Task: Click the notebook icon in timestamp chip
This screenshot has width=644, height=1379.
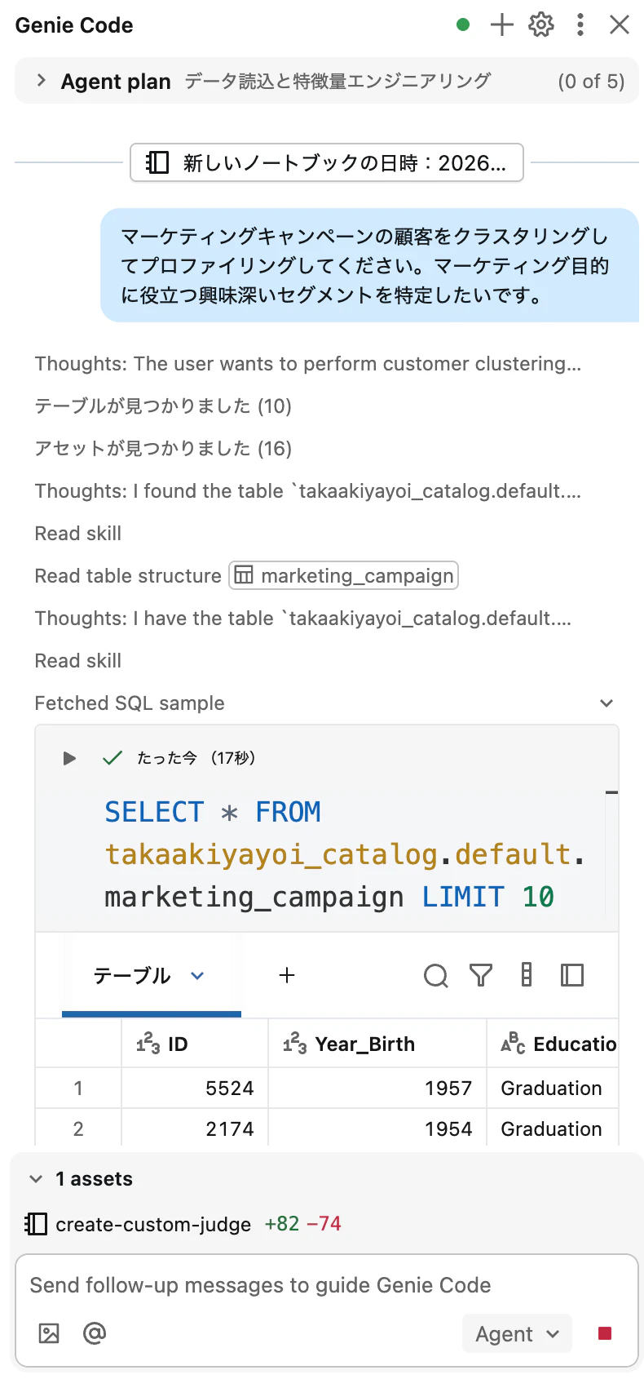Action: (157, 163)
